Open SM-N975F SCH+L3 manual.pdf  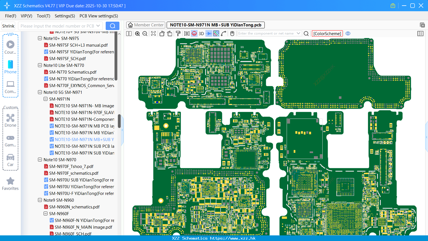tap(76, 45)
